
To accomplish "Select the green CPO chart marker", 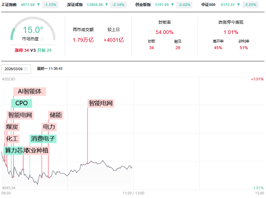I will coord(21,103).
